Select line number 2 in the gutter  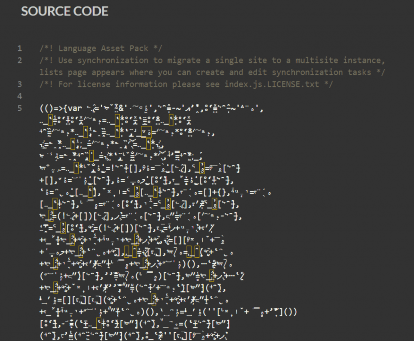point(19,60)
